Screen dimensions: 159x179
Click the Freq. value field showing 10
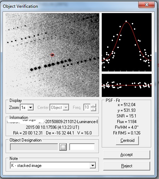(x=87, y=107)
